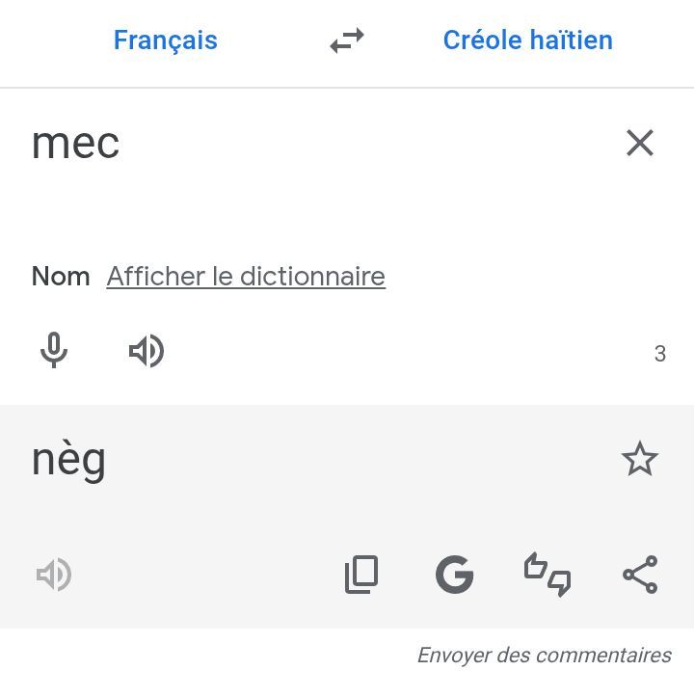Viewport: 694px width, 697px height.
Task: Click the Envoyer des commentaires link
Action: coord(544,656)
